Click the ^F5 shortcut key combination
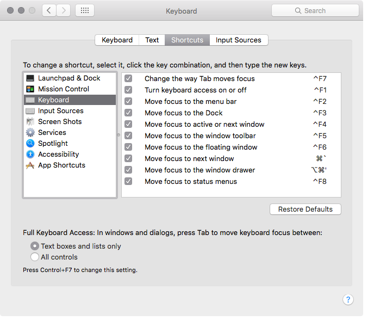 [320, 135]
